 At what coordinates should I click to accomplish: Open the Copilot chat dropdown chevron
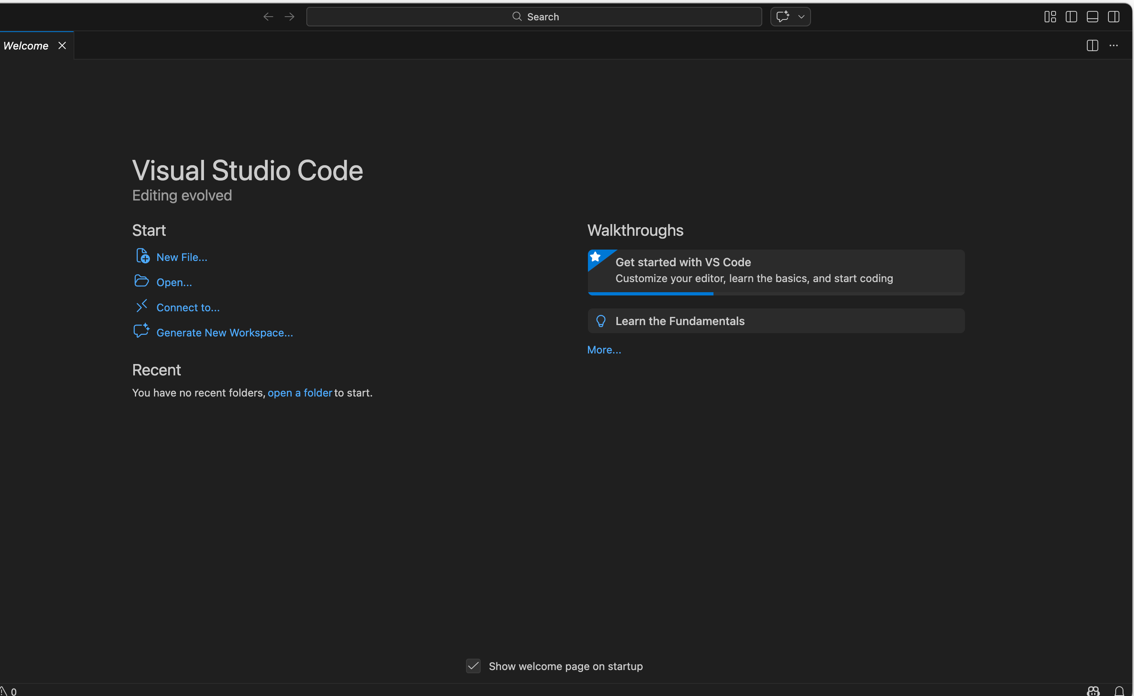(x=801, y=17)
